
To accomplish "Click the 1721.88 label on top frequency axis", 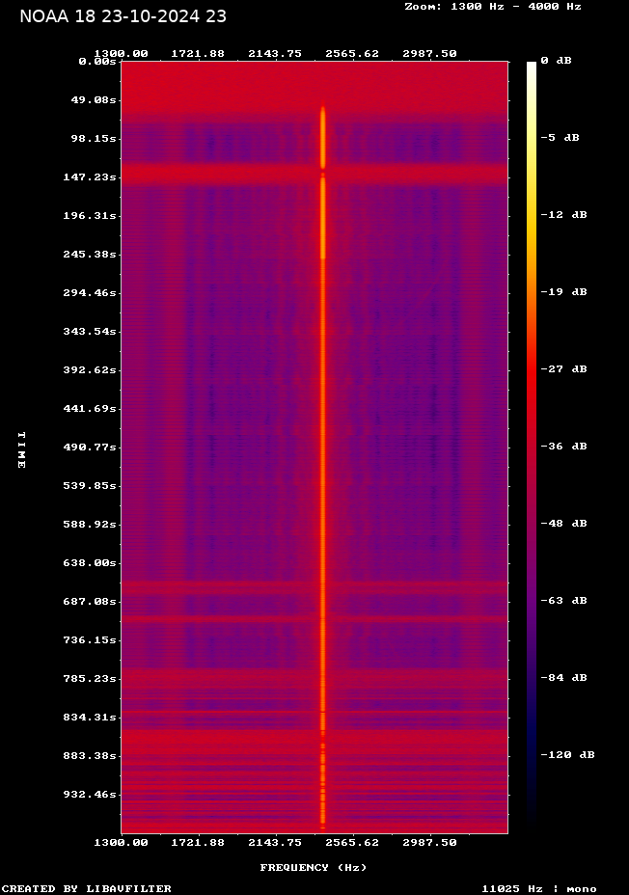I will 198,54.
